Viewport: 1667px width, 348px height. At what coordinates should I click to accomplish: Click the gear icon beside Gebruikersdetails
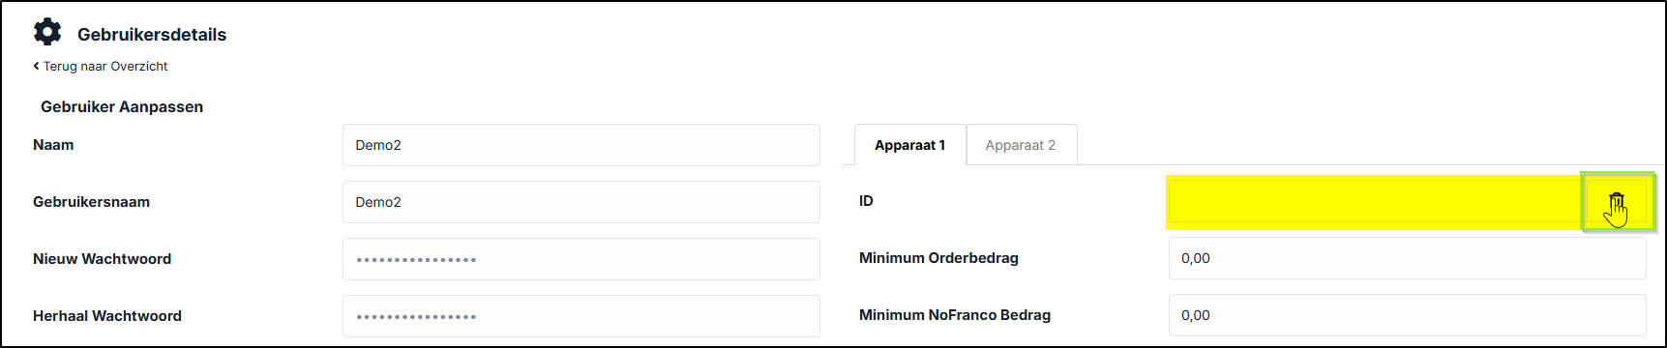pos(47,32)
